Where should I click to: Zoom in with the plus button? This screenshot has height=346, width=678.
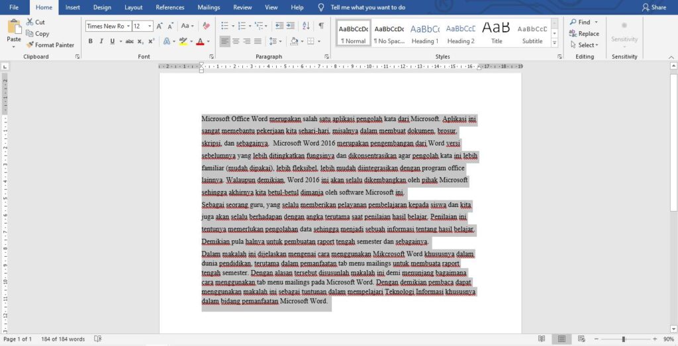tap(655, 339)
